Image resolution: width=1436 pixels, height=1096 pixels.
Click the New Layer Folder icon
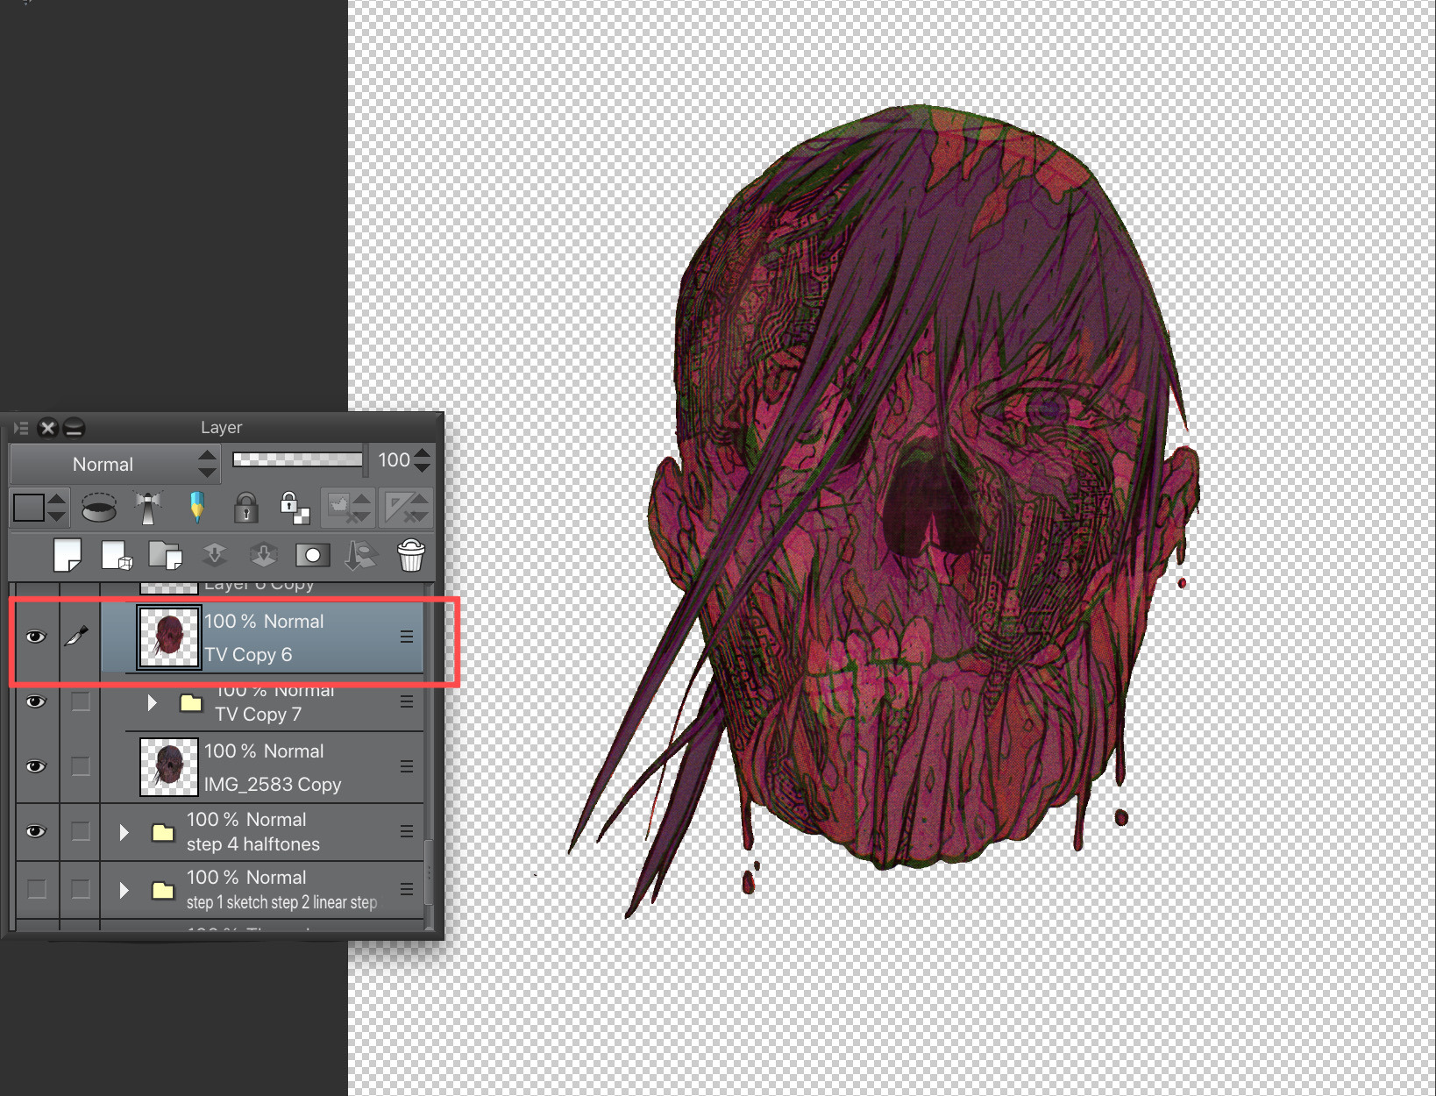click(x=165, y=555)
